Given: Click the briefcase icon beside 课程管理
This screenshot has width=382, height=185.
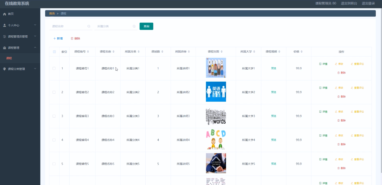Looking at the screenshot, I should 5,48.
